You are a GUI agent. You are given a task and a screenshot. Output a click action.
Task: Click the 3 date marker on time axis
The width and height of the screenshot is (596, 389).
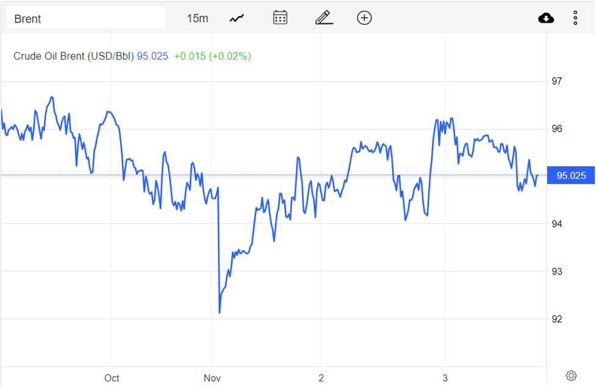445,378
